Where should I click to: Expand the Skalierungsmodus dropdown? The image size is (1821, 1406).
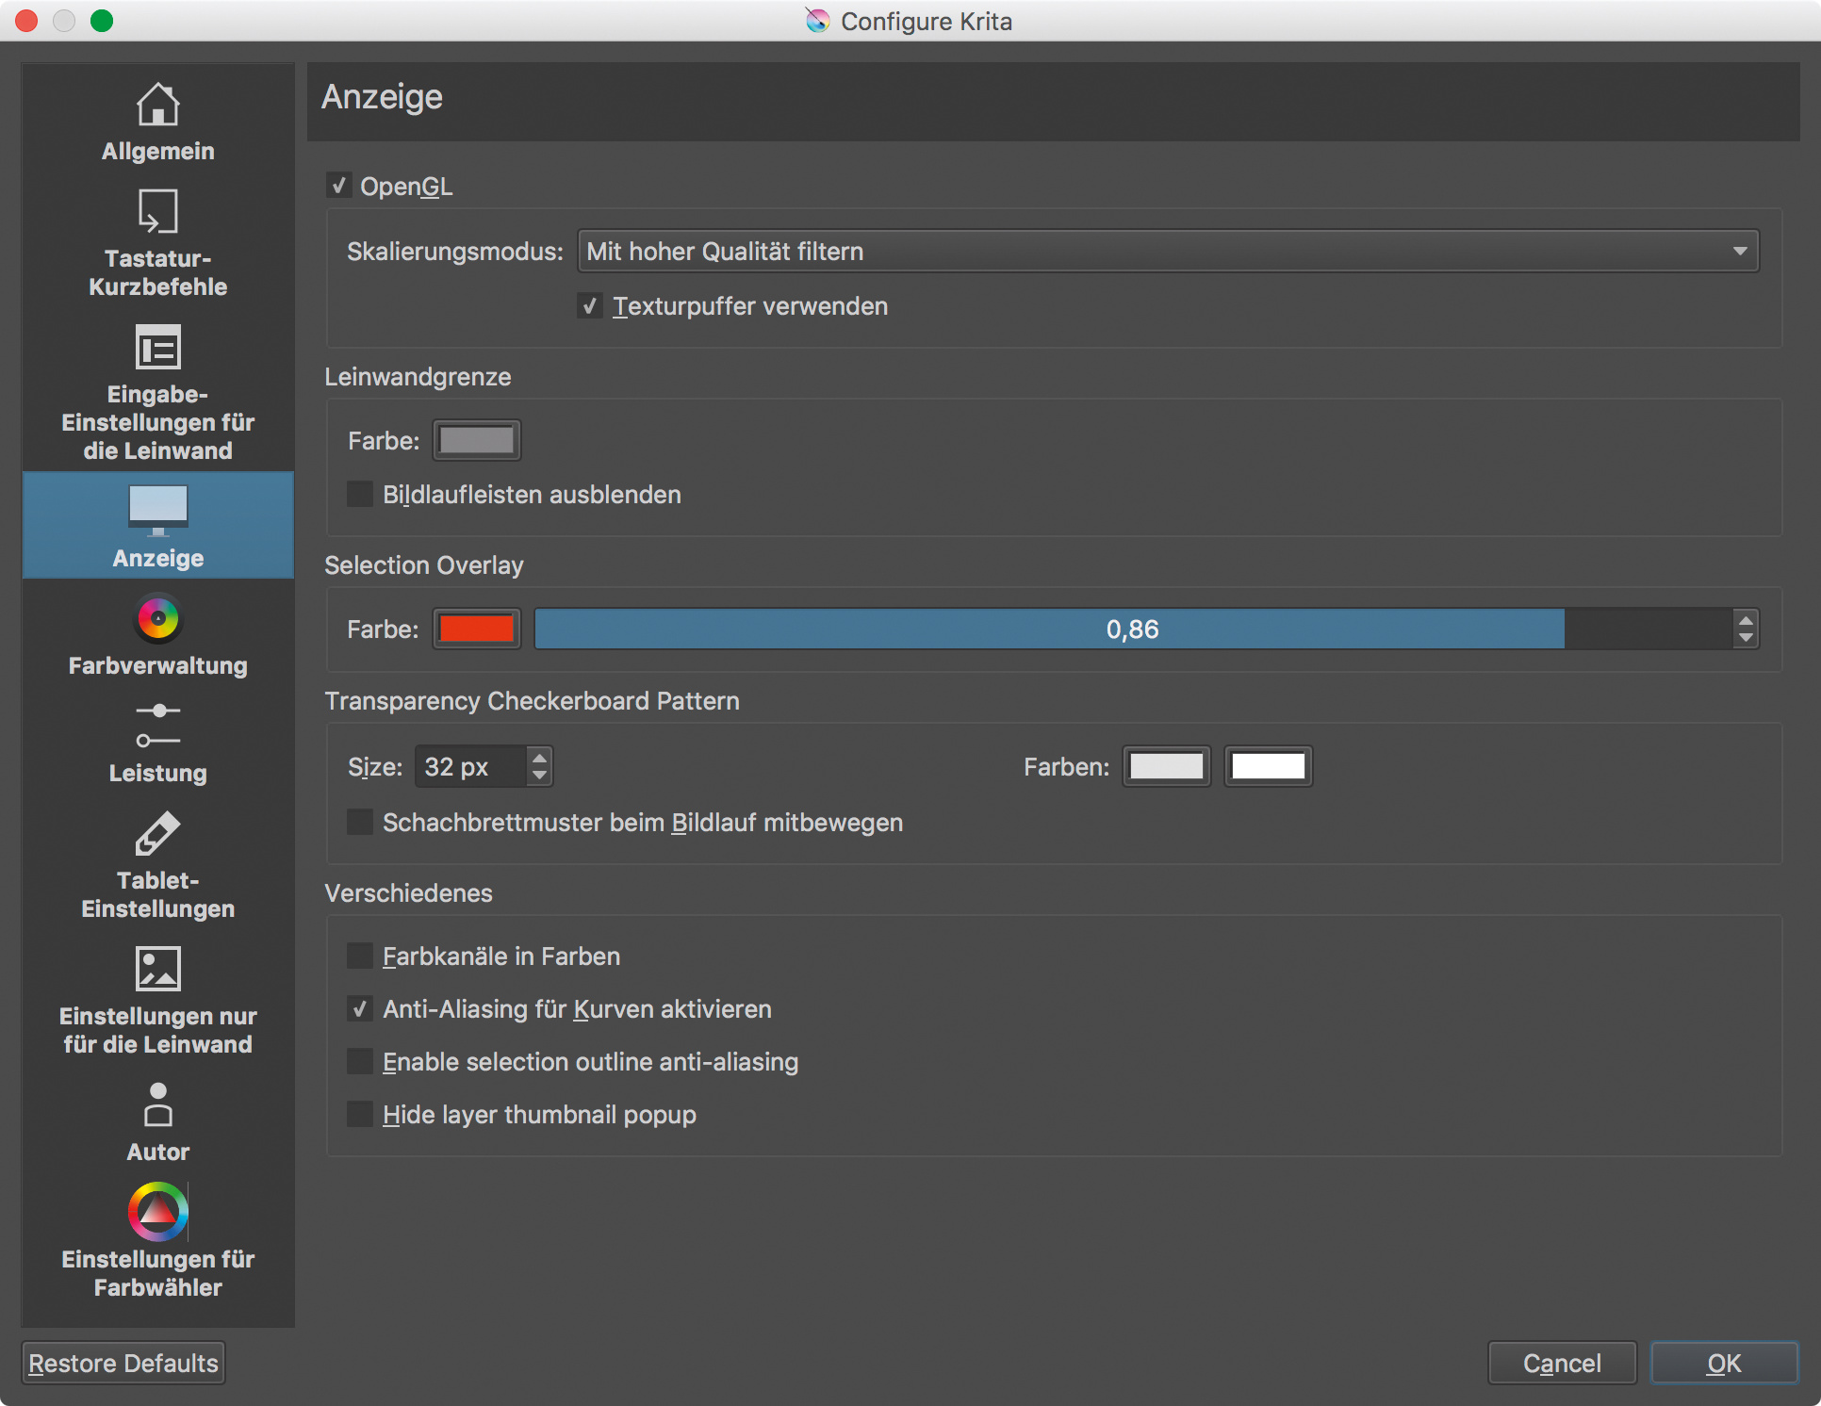(1167, 252)
